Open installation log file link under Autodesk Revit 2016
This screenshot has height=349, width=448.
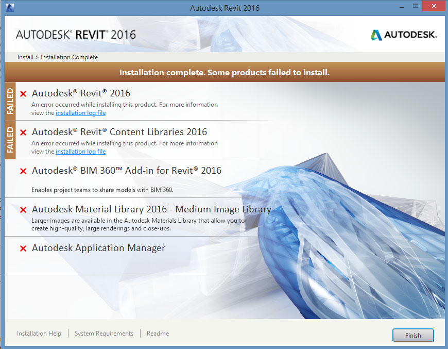[80, 113]
